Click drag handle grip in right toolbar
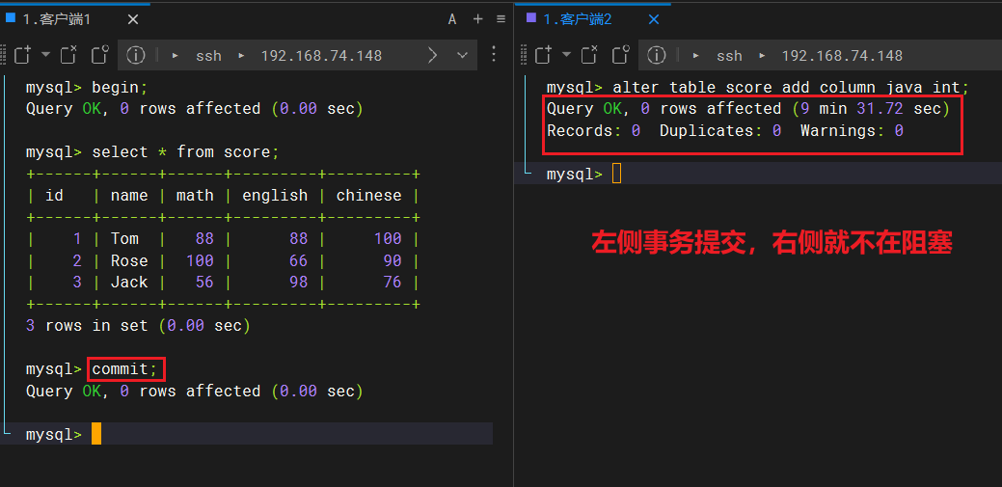 525,56
